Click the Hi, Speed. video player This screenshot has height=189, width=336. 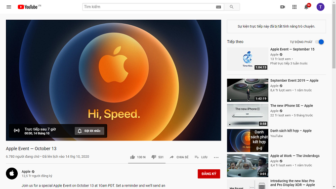coord(113,80)
